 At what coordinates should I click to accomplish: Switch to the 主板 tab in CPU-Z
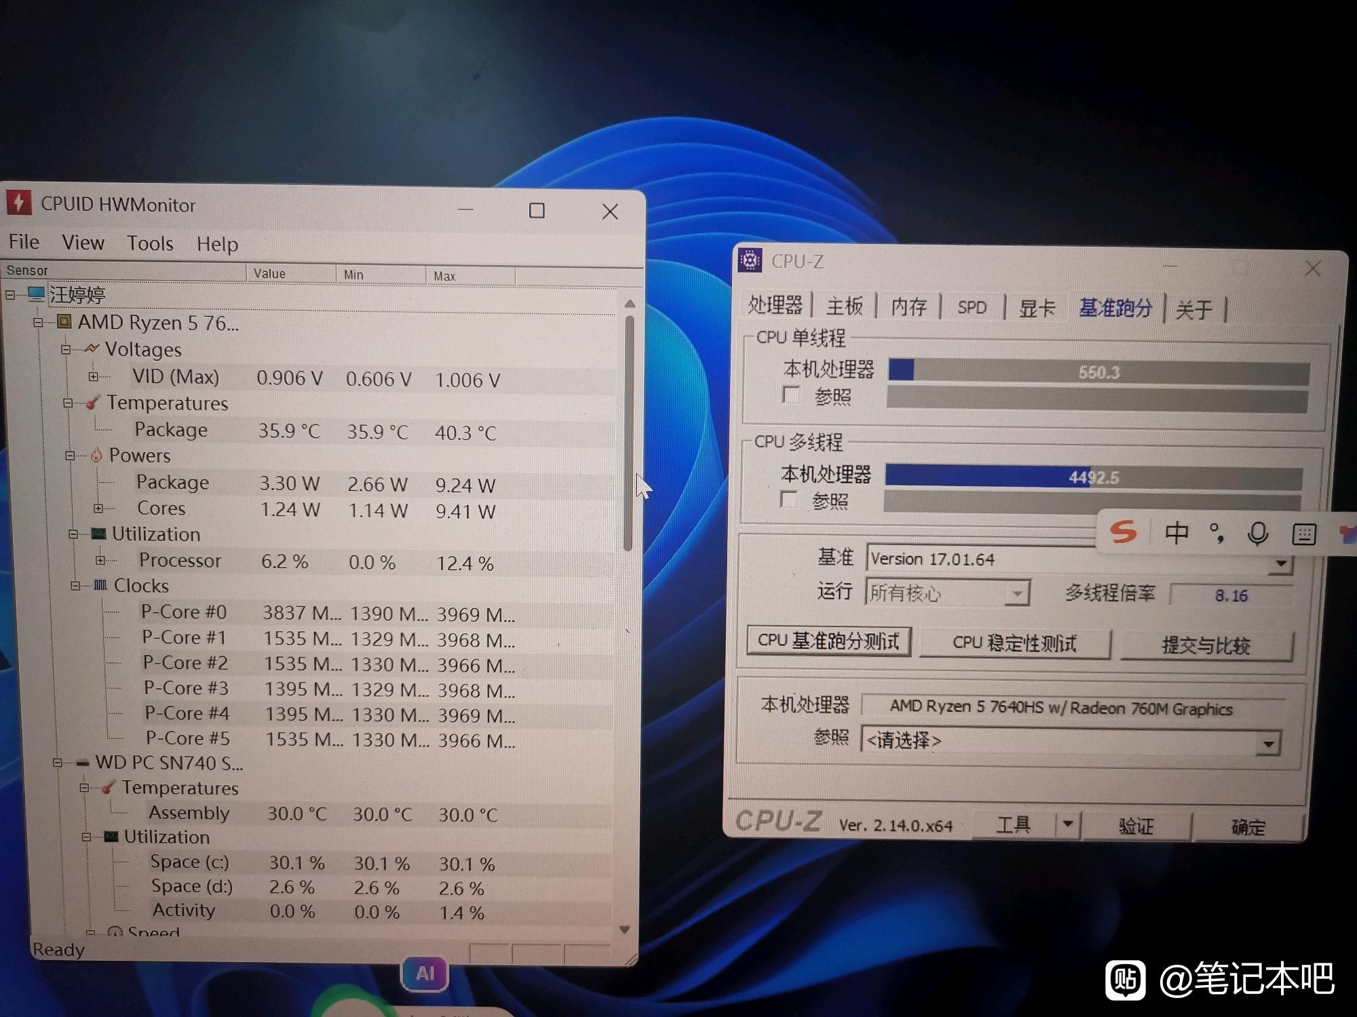click(x=845, y=306)
